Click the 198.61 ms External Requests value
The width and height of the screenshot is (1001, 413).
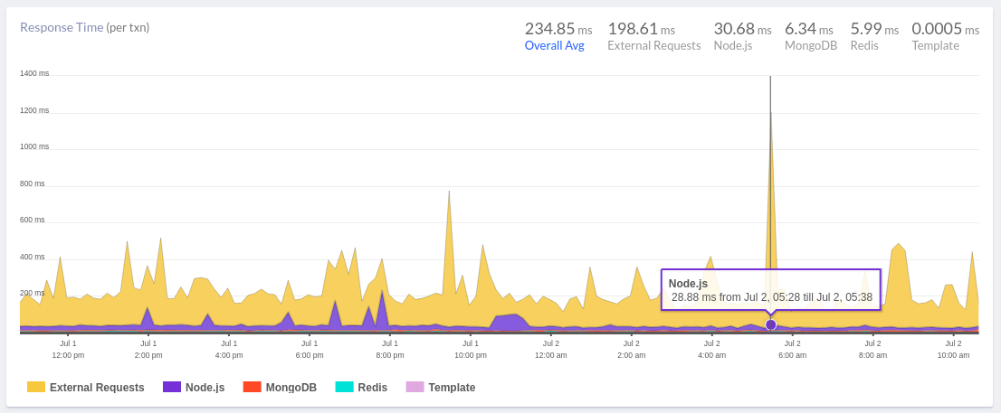point(642,29)
